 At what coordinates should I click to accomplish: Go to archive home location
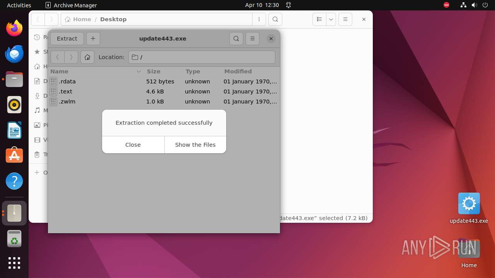click(87, 57)
